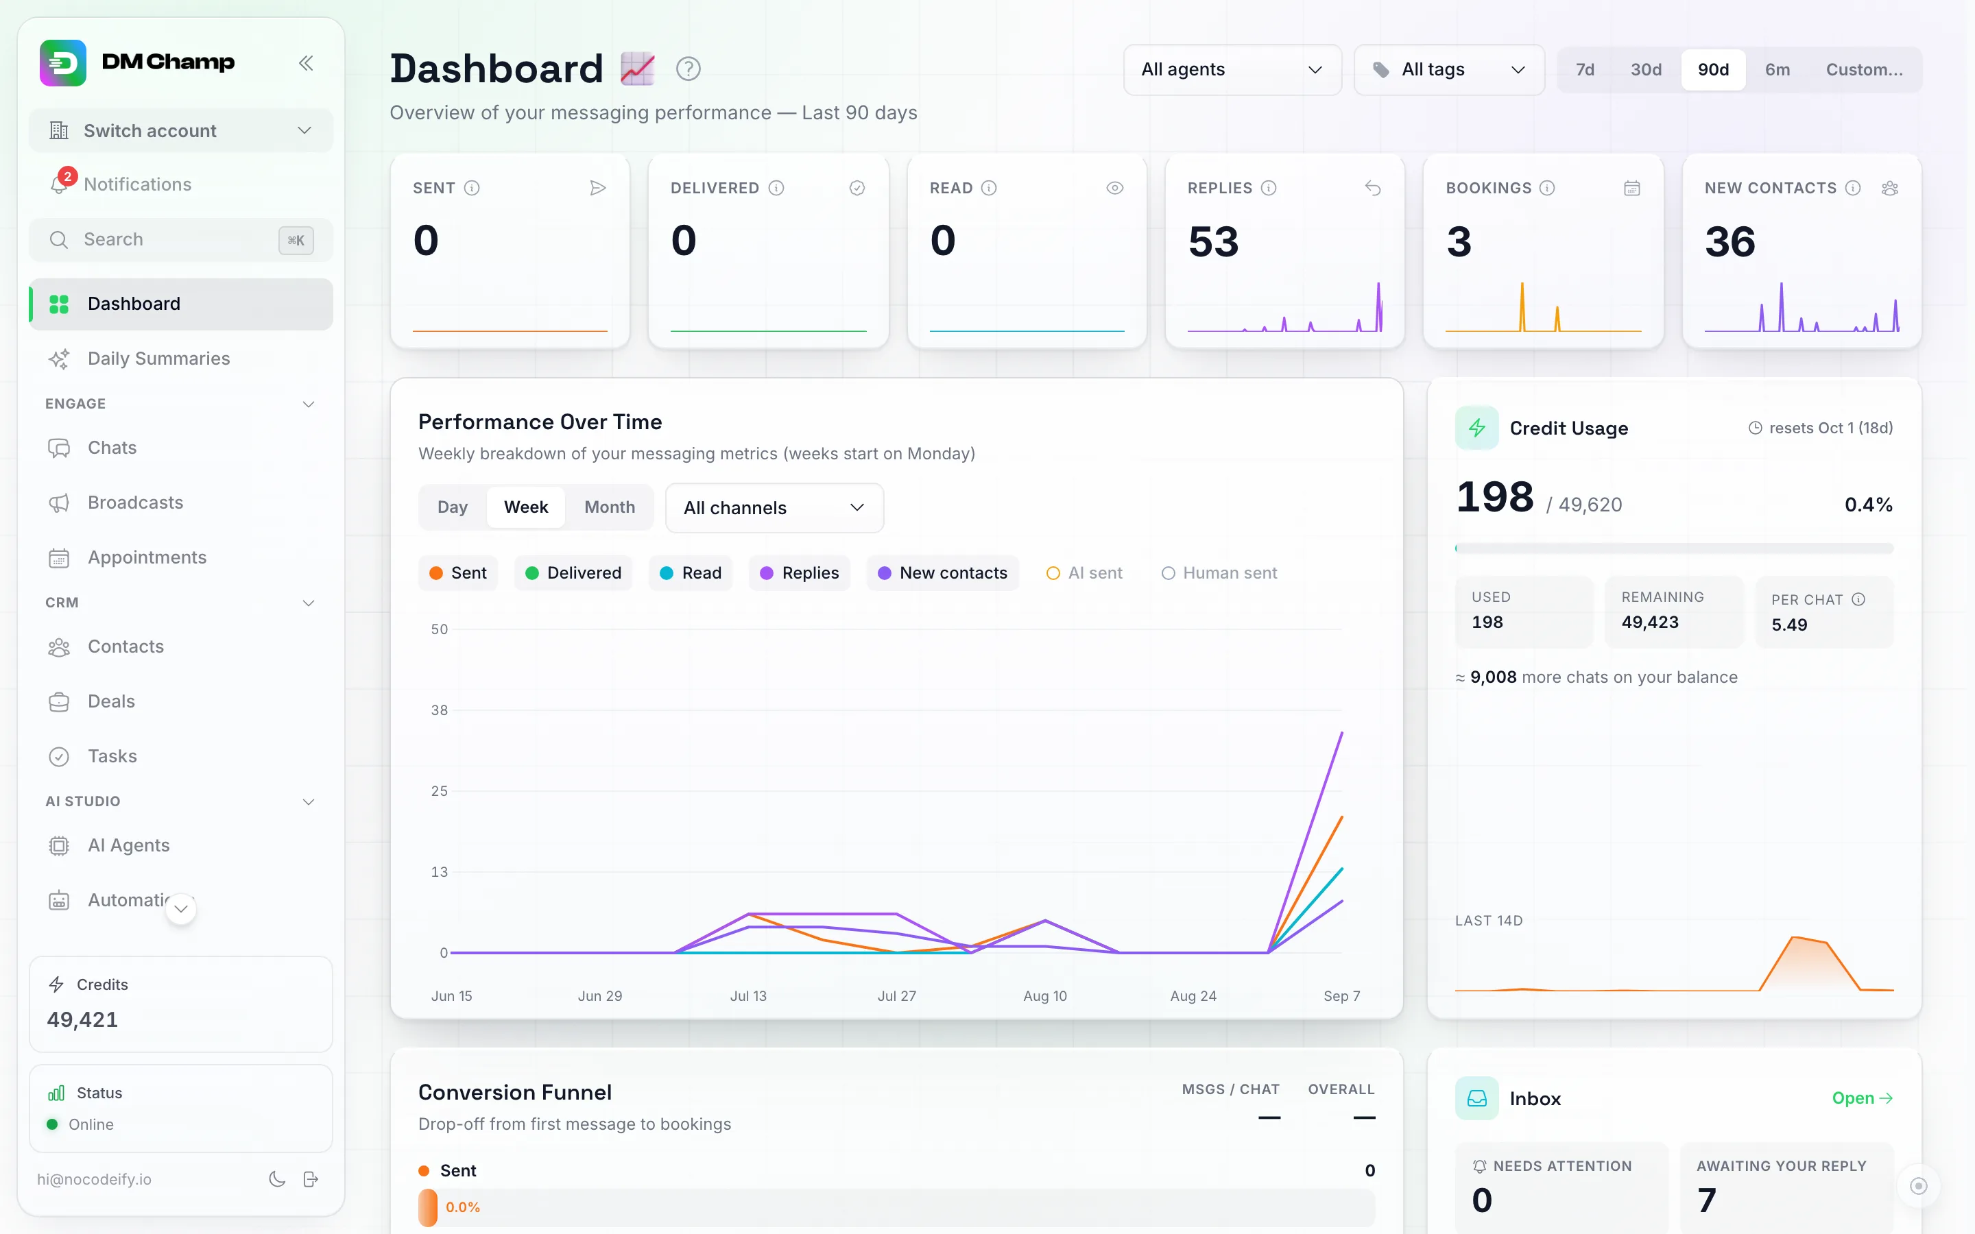This screenshot has height=1234, width=1975.
Task: Toggle the Delivered series in legend
Action: [x=573, y=573]
